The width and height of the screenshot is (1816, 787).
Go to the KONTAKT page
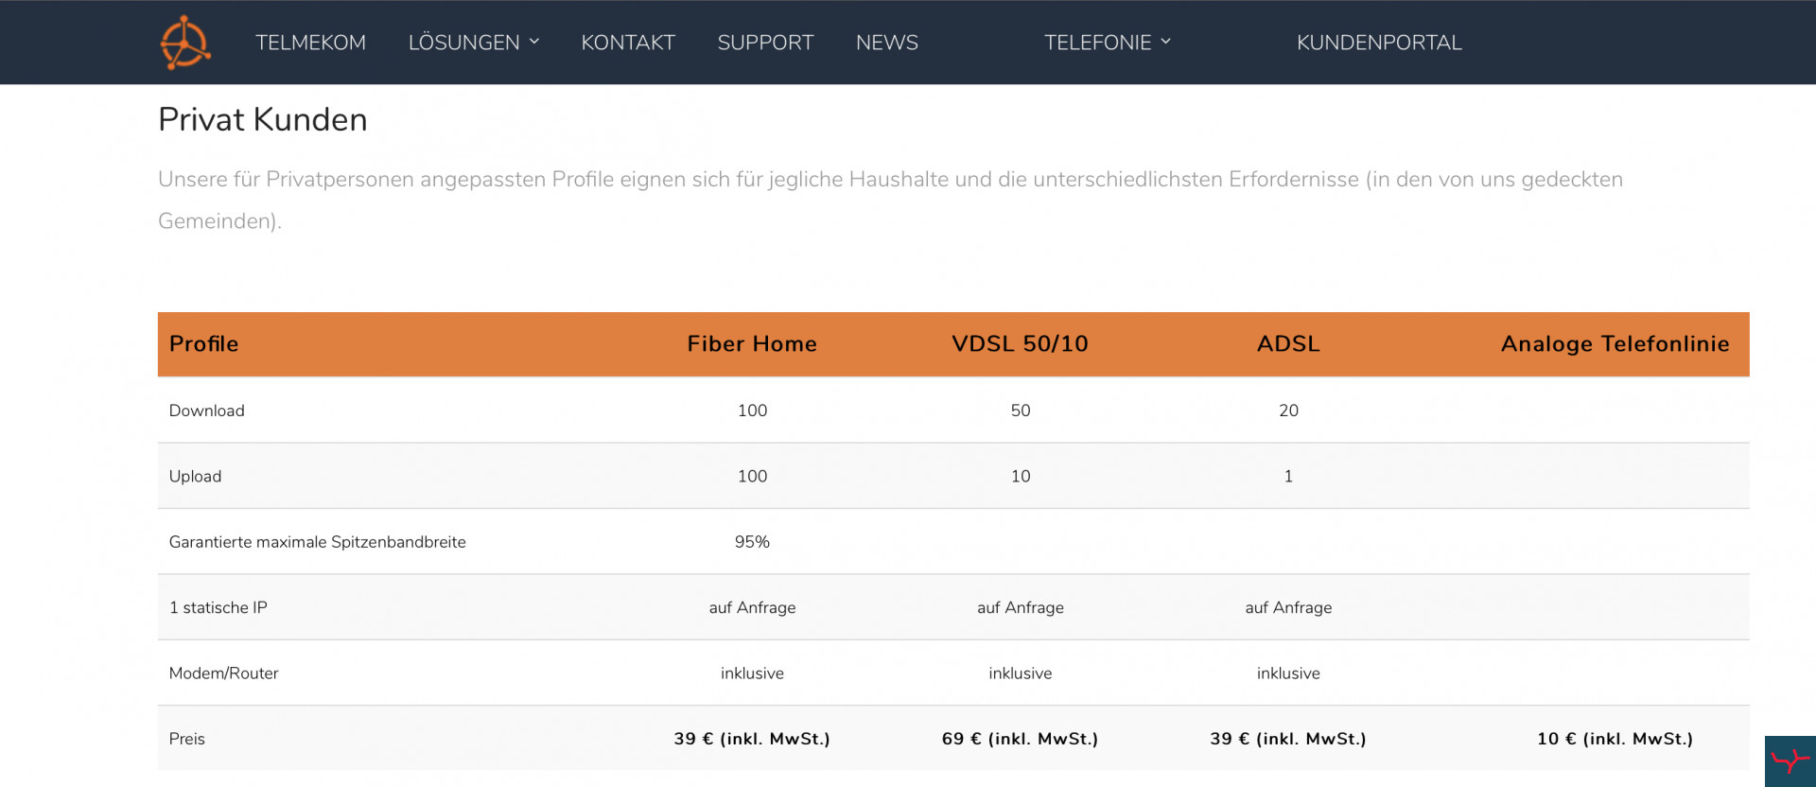[x=628, y=43]
